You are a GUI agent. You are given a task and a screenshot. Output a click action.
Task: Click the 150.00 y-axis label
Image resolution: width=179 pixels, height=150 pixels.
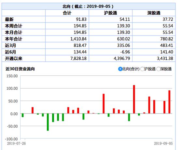[x=12, y=76]
